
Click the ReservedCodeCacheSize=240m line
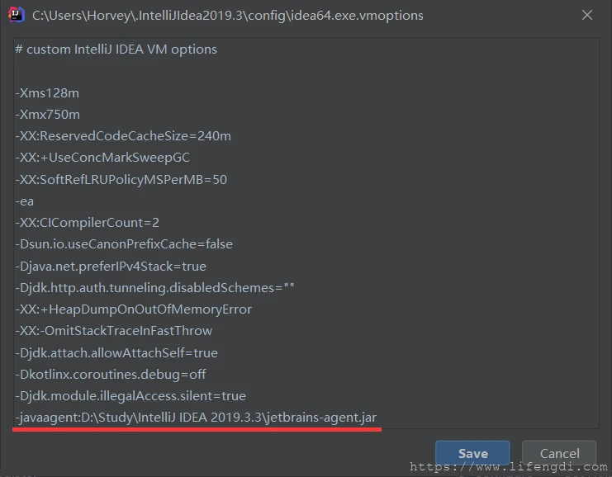123,136
